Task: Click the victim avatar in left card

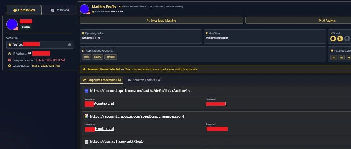Action: pos(12,24)
